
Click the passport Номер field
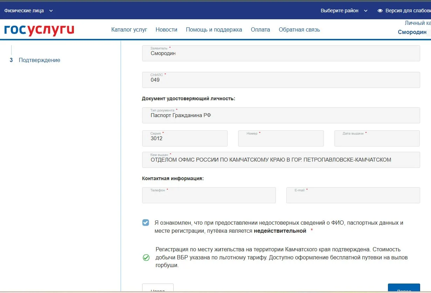point(281,138)
